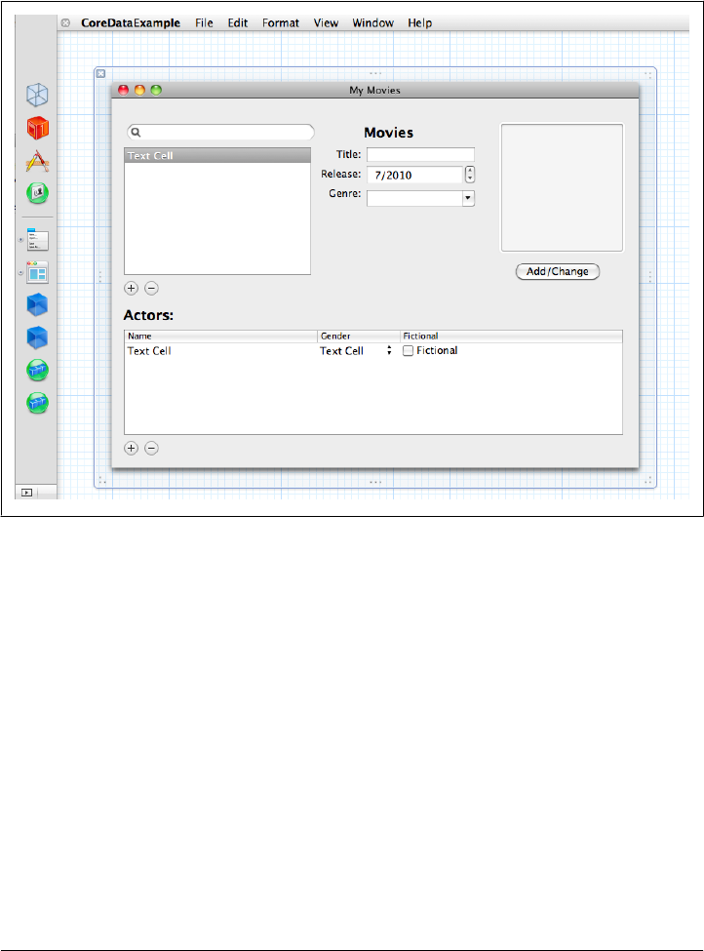Select the last green array controller icon in the dock

click(37, 403)
